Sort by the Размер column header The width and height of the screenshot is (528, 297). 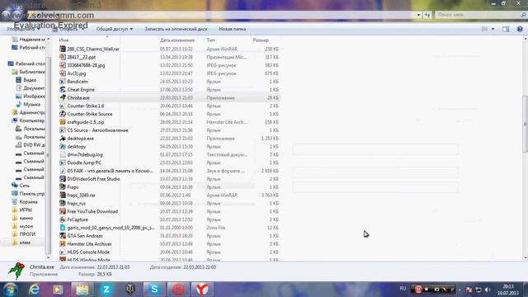(261, 40)
